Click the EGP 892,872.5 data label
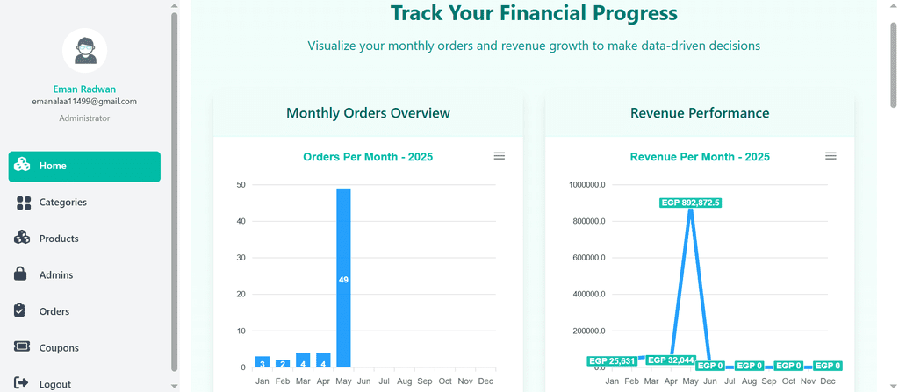Image resolution: width=899 pixels, height=392 pixels. (x=691, y=203)
